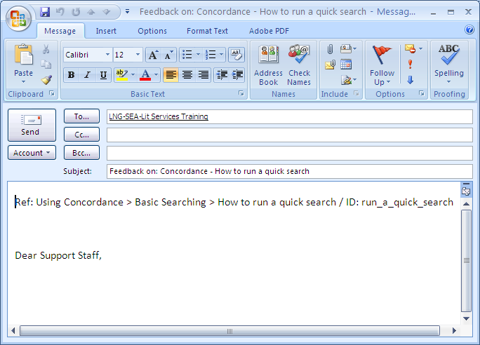The height and width of the screenshot is (345, 480).
Task: Click the Copy icon
Action: [x=46, y=65]
